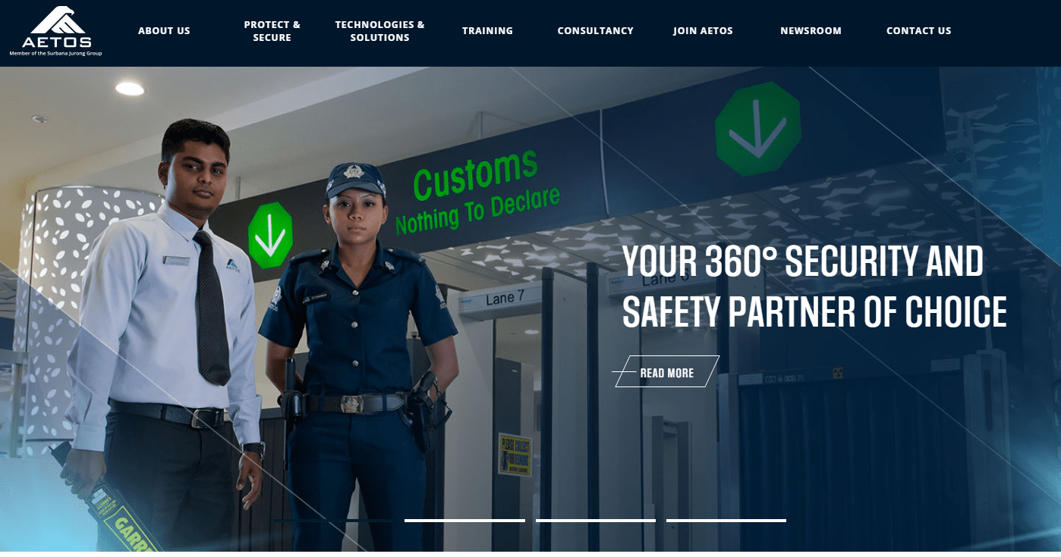Screen dimensions: 1061x557
Task: Select the first dark slide indicator
Action: click(333, 521)
